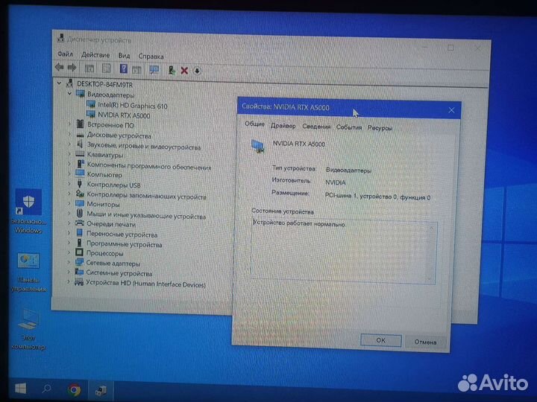Click the Процессоры chip icon
The height and width of the screenshot is (402, 537).
[x=79, y=252]
